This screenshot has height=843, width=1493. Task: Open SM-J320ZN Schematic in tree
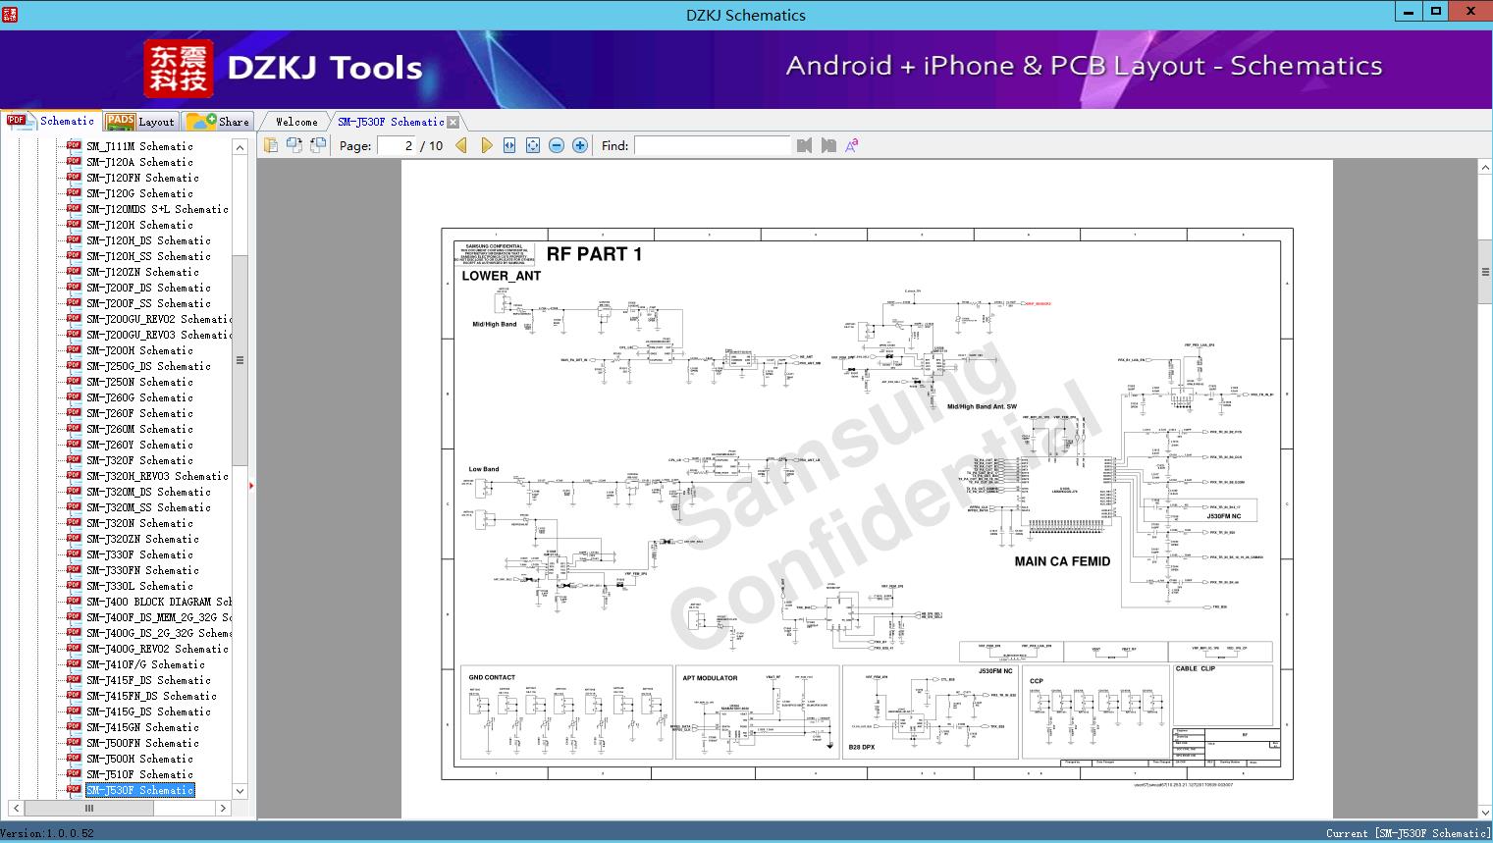[142, 539]
